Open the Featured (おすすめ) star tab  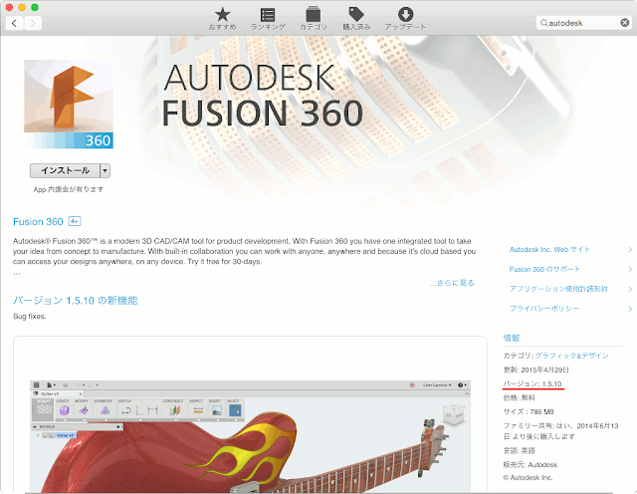(222, 19)
